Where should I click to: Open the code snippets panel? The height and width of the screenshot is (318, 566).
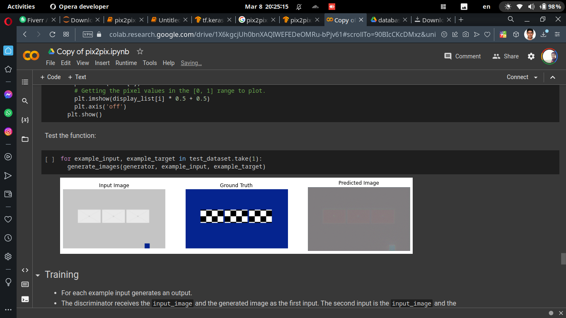[x=25, y=270]
